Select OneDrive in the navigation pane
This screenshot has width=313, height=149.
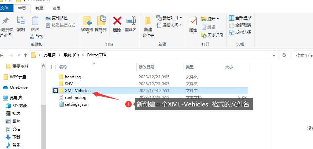coord(15,87)
